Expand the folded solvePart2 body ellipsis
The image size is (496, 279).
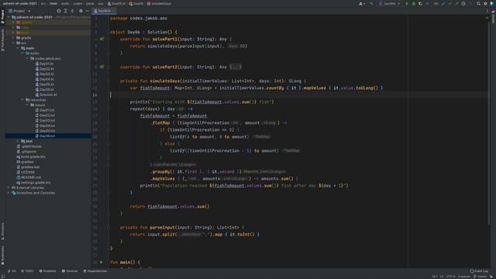point(236,67)
